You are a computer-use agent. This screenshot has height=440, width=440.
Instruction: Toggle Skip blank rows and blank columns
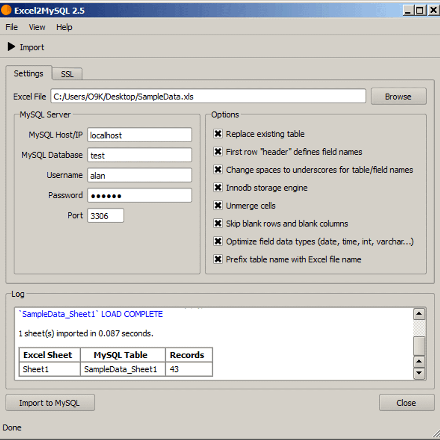click(x=218, y=224)
